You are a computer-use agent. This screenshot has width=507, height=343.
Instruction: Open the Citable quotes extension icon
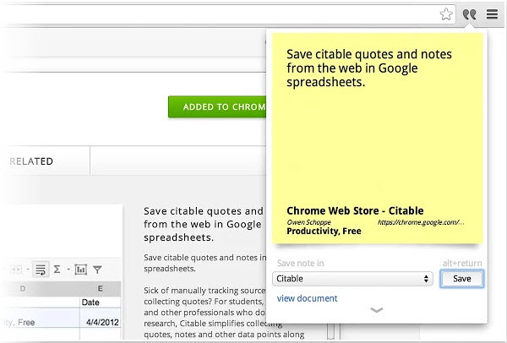469,14
